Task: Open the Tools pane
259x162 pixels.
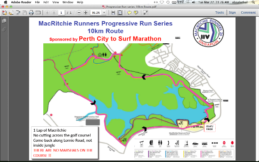Action: pyautogui.click(x=219, y=13)
